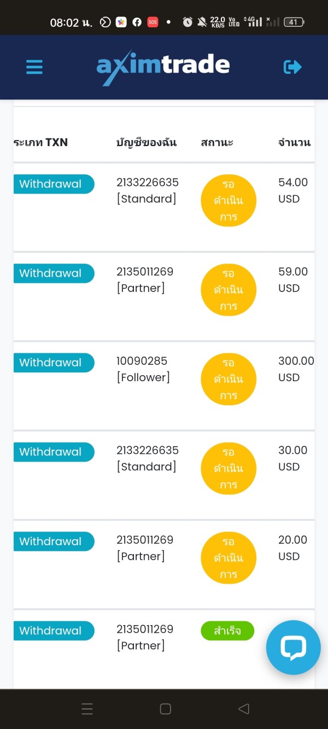Select account 10090285 Follower entry

click(x=143, y=369)
